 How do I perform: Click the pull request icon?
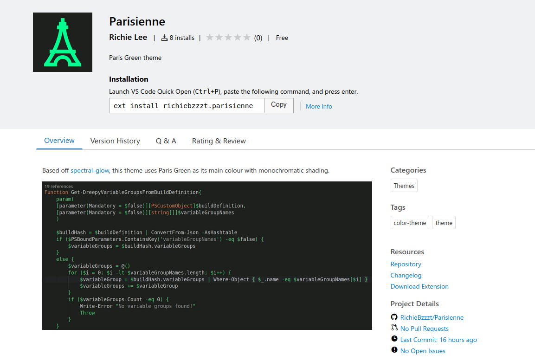pos(394,328)
